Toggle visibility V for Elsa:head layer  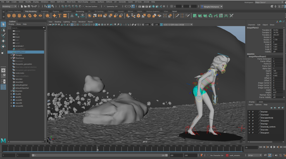[249, 115]
